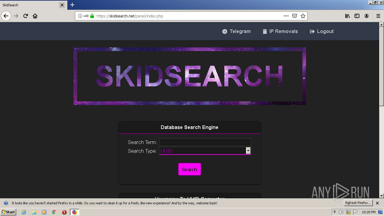This screenshot has width=384, height=216.
Task: Save page to Pocket
Action: coord(295,16)
